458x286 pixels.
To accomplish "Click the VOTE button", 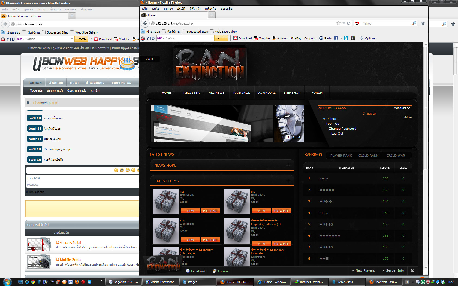I will 150,59.
